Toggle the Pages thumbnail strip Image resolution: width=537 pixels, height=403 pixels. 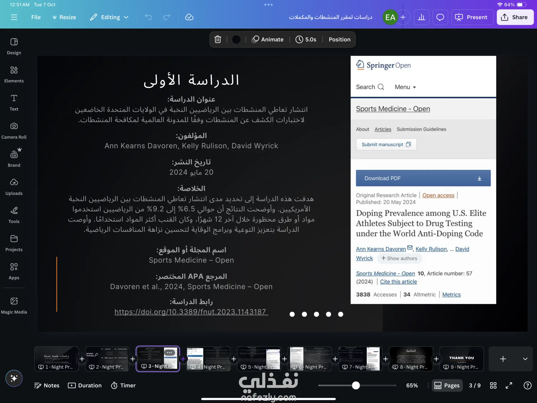[447, 385]
